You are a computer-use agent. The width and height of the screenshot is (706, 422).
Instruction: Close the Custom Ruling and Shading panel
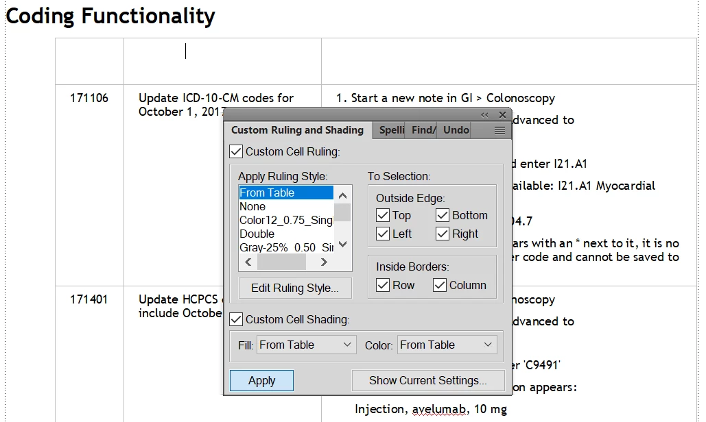click(502, 115)
